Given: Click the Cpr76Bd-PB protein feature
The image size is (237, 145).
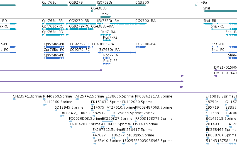Looking at the screenshot, I should pos(54,47).
